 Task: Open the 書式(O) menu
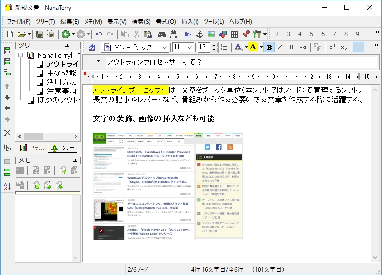166,22
